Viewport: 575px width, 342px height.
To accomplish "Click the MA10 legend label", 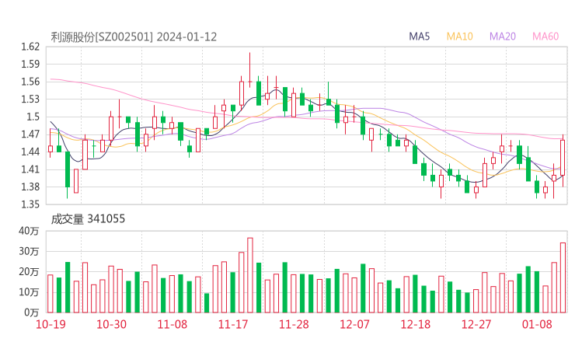I will pos(459,37).
